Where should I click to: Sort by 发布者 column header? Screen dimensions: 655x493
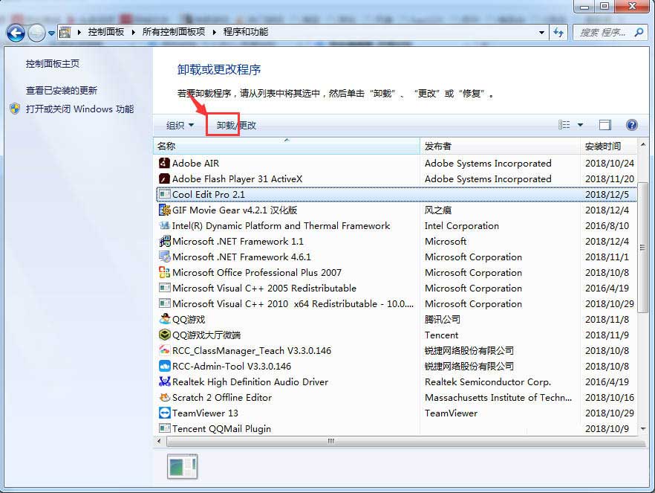pos(500,146)
